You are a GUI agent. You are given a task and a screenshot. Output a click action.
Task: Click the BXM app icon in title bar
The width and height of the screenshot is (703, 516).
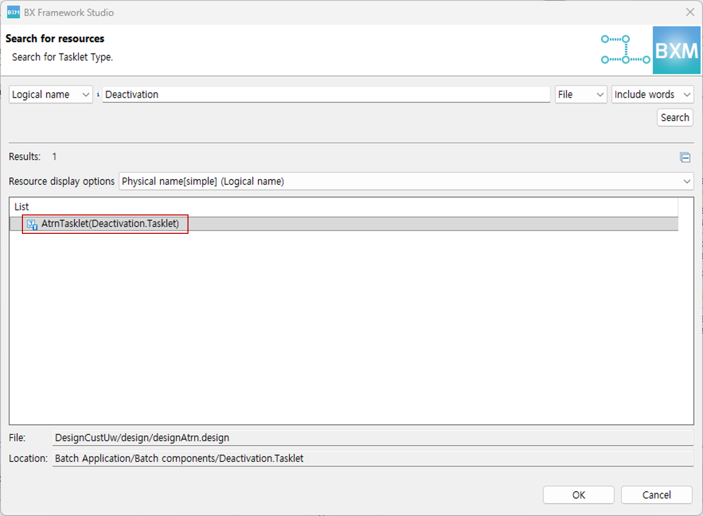tap(13, 12)
